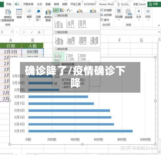Open the 文本 ribbon menu
This screenshot has width=161, height=155.
(138, 15)
